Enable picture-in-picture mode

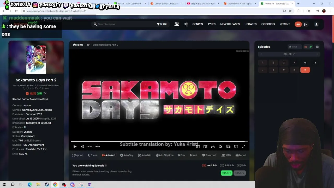[228, 147]
